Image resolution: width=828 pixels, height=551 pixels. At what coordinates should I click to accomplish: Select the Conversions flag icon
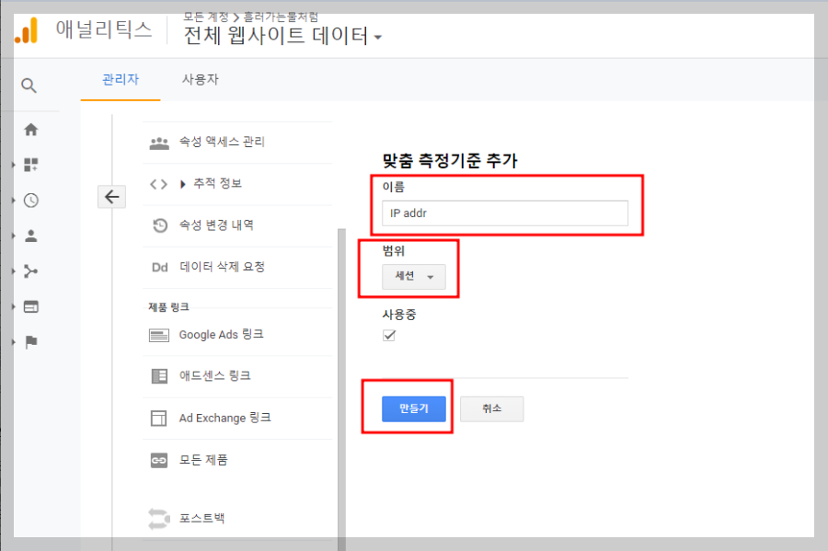click(x=30, y=341)
